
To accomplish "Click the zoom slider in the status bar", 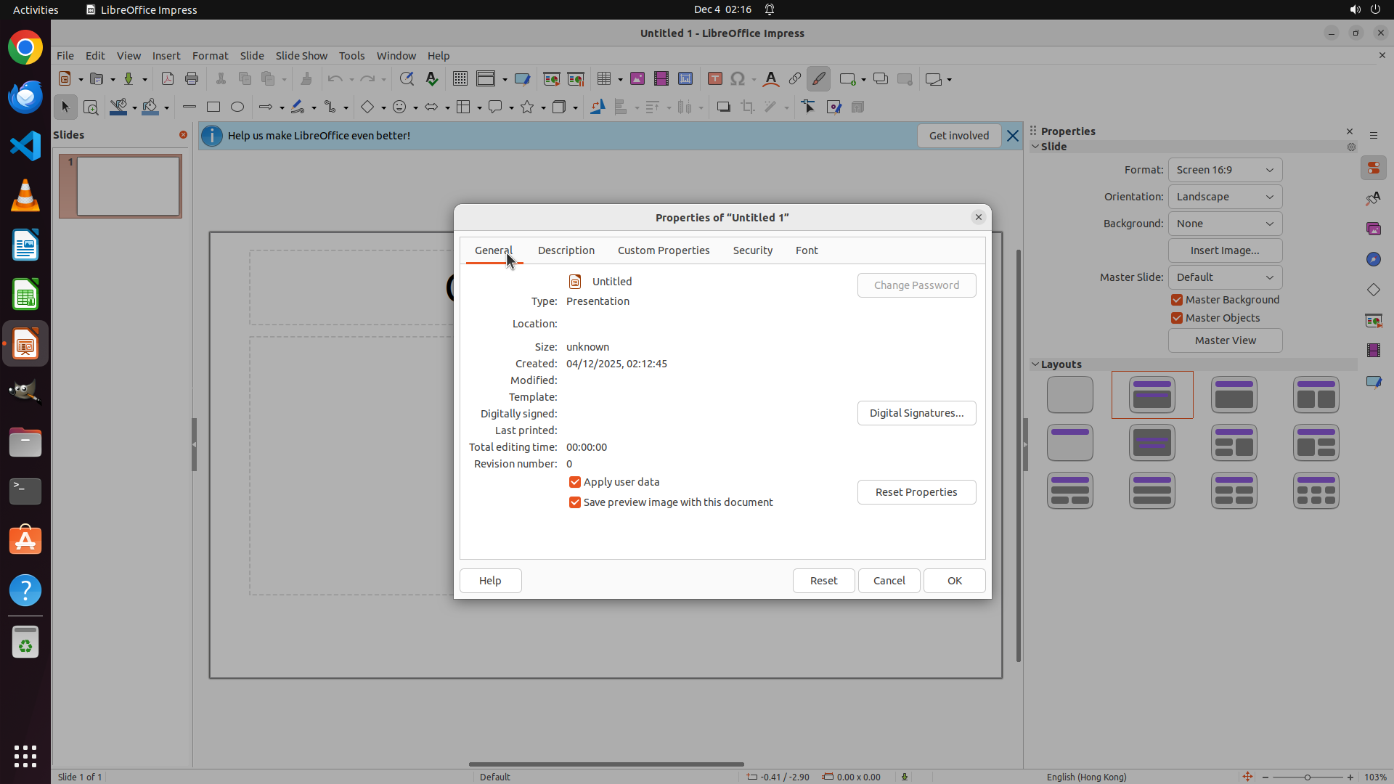I will click(x=1307, y=777).
